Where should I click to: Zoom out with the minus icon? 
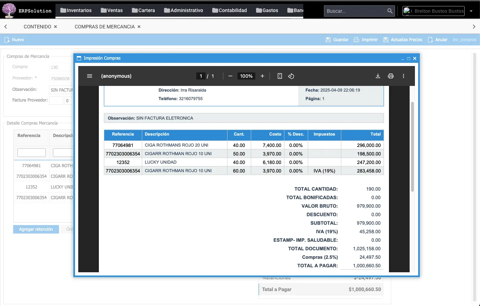click(230, 76)
